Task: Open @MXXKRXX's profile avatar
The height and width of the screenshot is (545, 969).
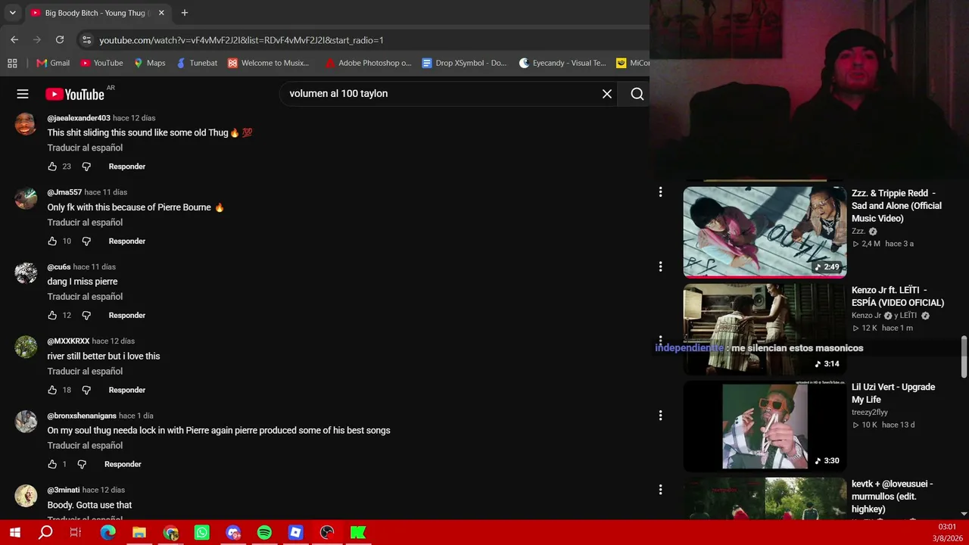Action: [x=26, y=347]
